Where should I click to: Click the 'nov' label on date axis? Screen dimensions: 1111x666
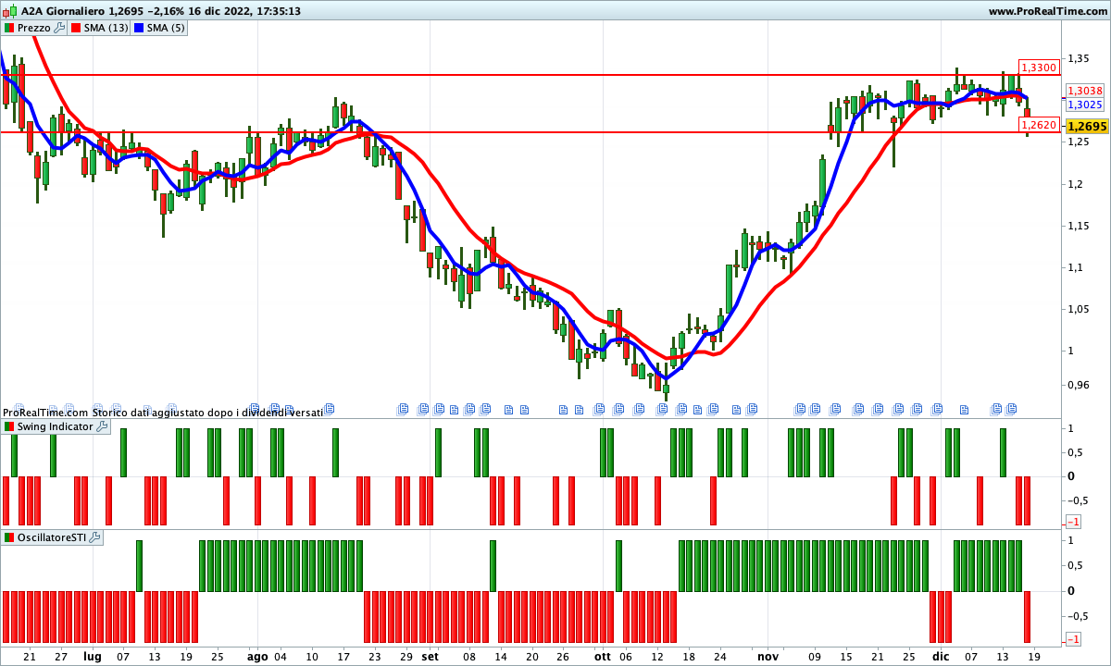tap(768, 656)
